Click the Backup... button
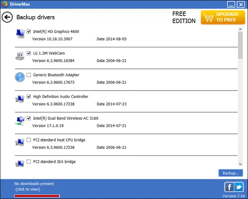Screen dimensions: 248x199 pos(231,173)
